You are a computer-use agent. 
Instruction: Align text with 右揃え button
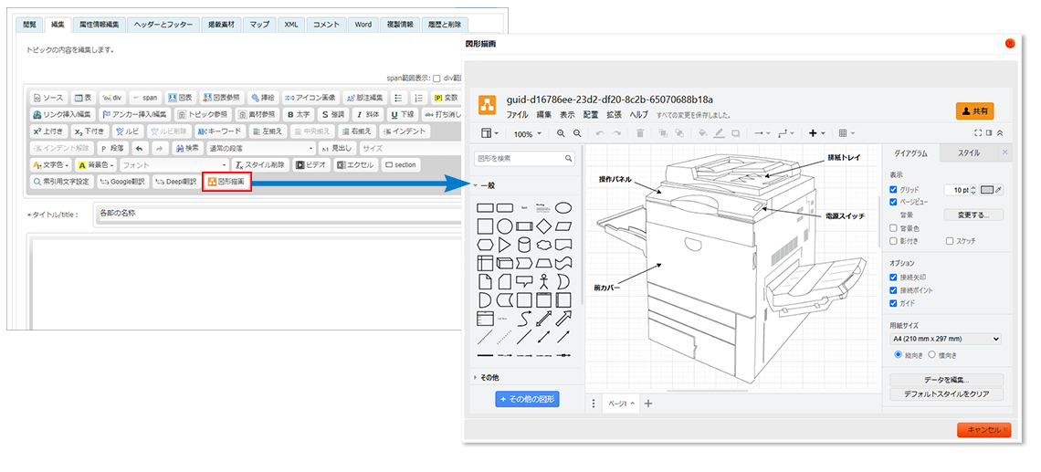(x=357, y=131)
